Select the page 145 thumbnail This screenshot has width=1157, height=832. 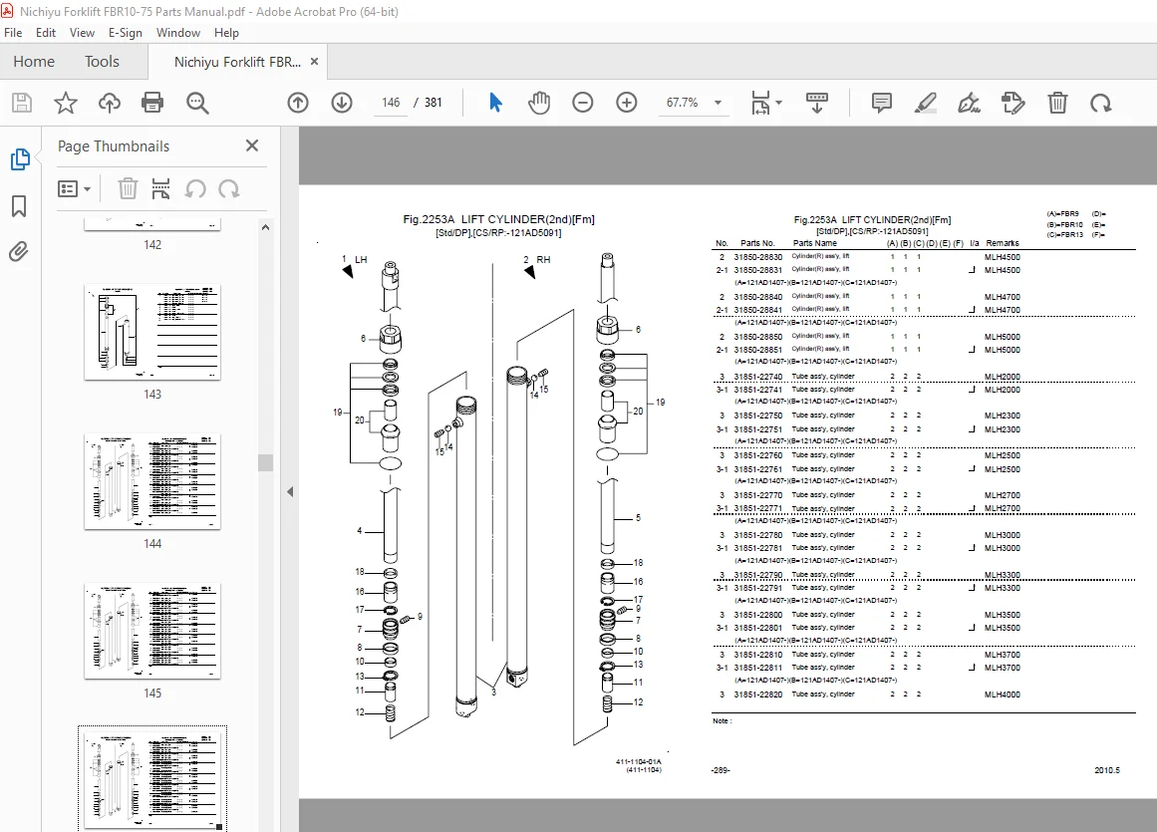click(x=152, y=632)
